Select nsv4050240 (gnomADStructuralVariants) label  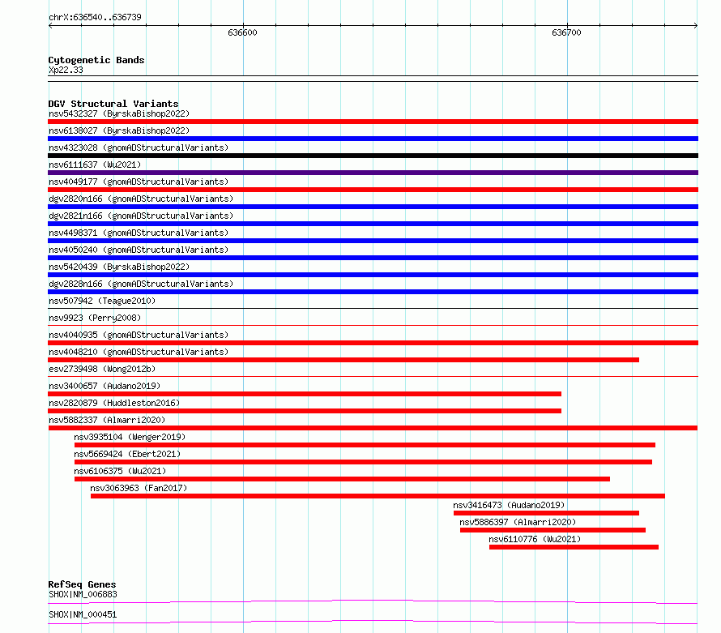pyautogui.click(x=139, y=250)
